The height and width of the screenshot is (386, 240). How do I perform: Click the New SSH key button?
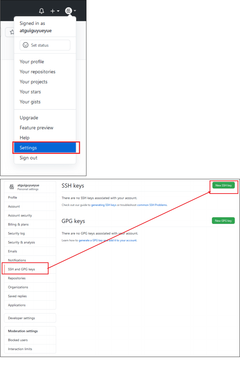pyautogui.click(x=223, y=185)
